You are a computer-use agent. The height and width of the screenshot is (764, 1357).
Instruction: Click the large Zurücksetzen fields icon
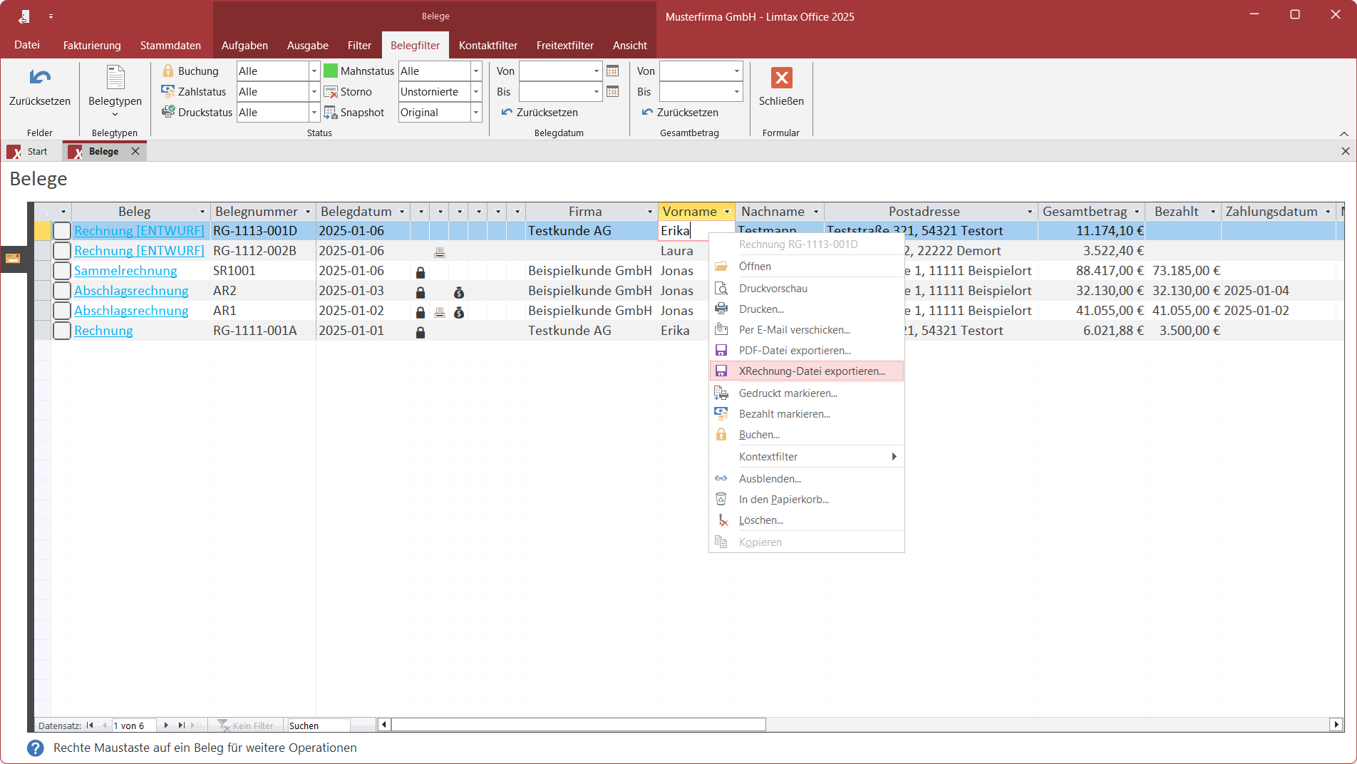click(x=40, y=77)
